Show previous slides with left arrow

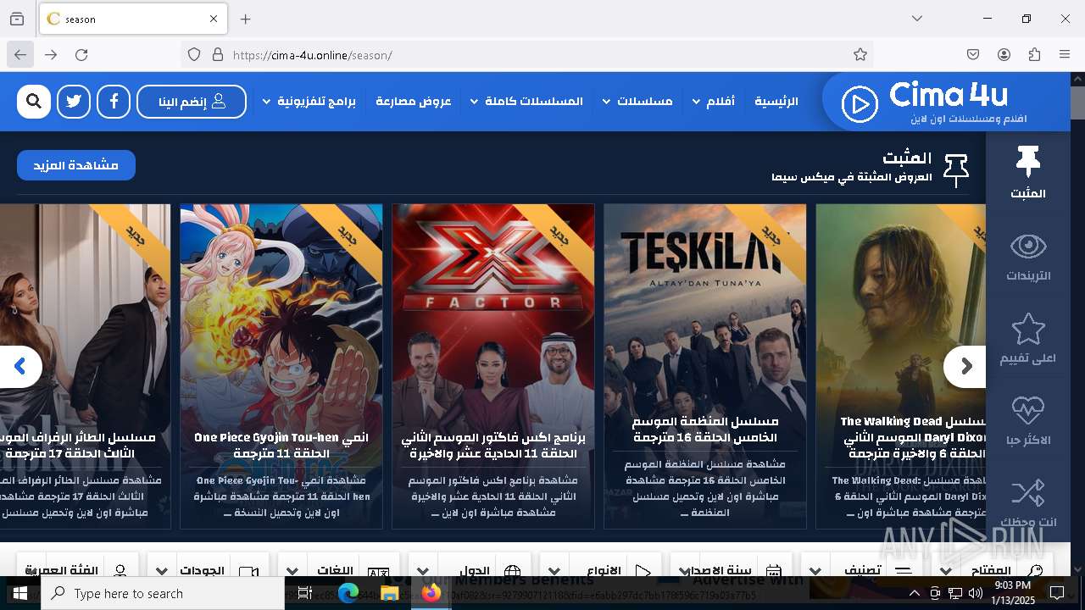click(x=20, y=367)
